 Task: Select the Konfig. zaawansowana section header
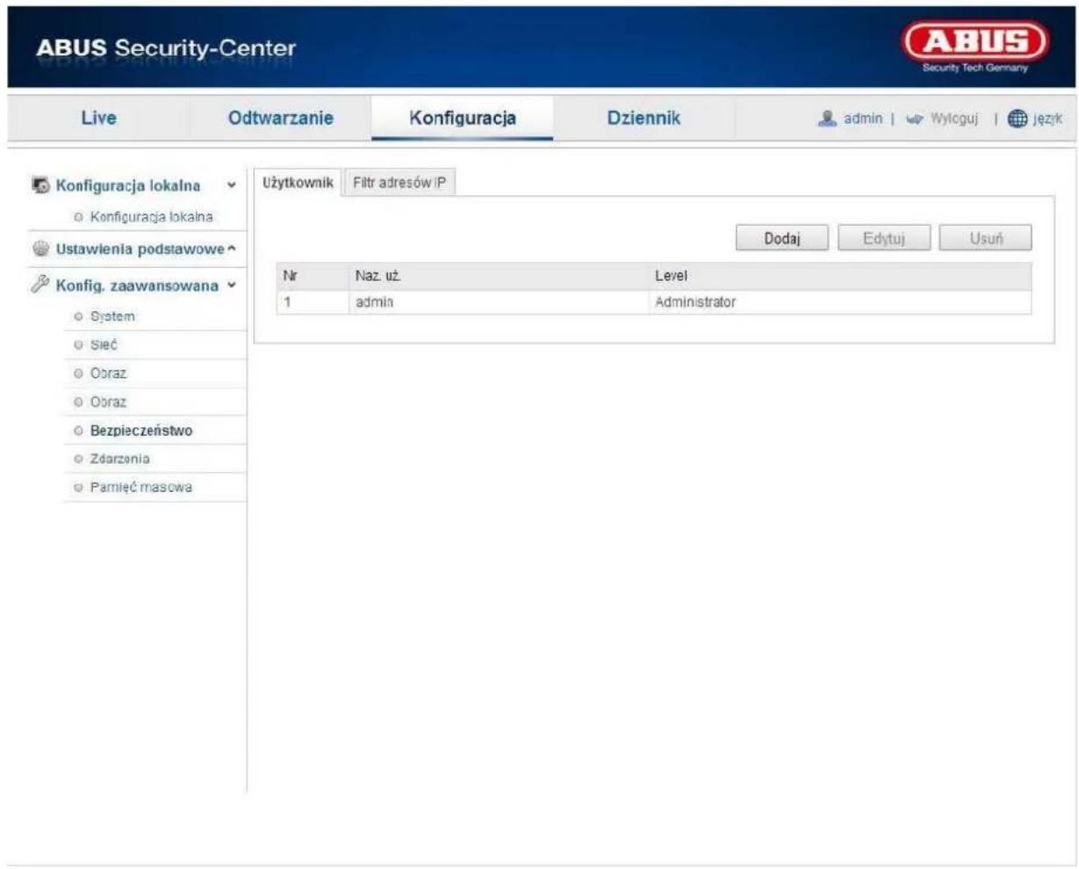137,286
